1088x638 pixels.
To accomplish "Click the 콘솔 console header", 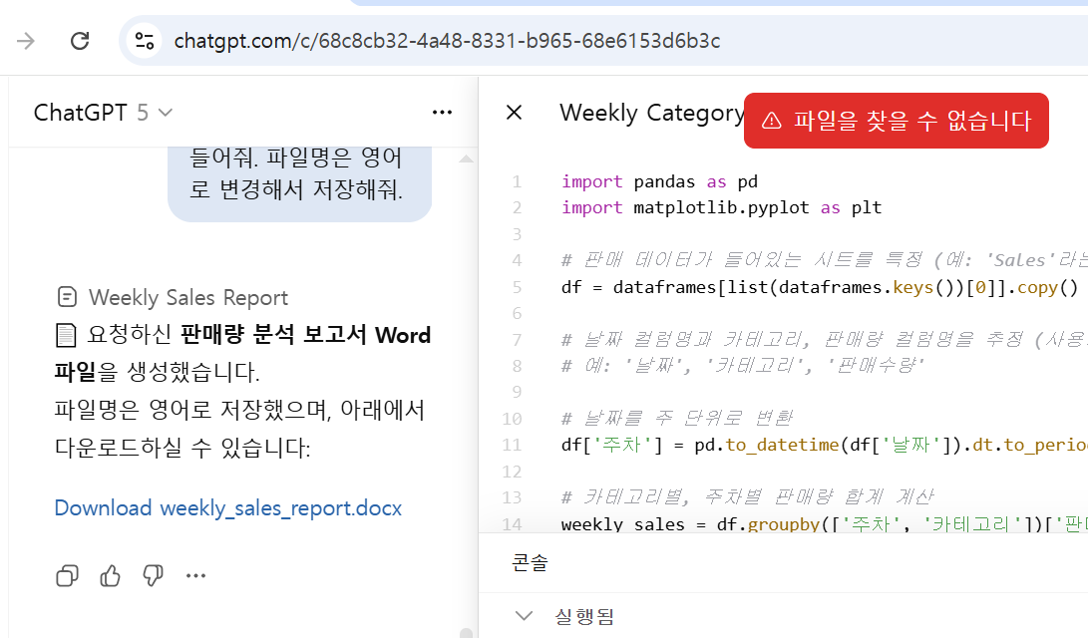I will [531, 562].
